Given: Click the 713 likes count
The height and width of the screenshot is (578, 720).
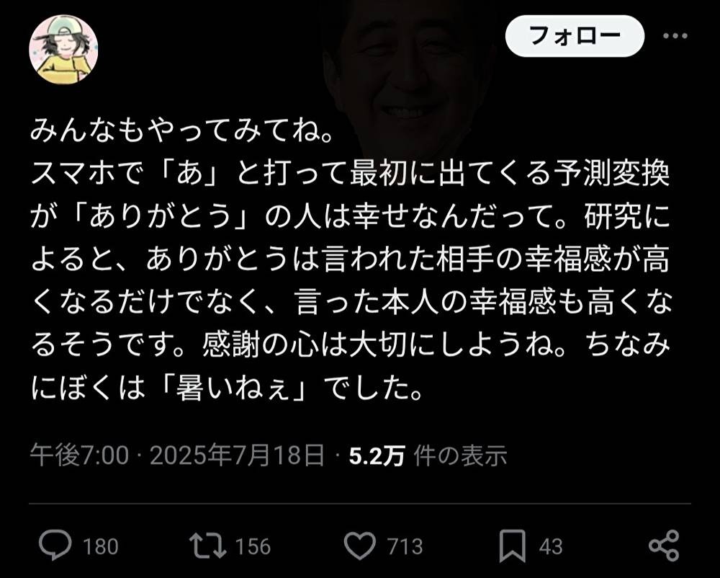Looking at the screenshot, I should 405,547.
